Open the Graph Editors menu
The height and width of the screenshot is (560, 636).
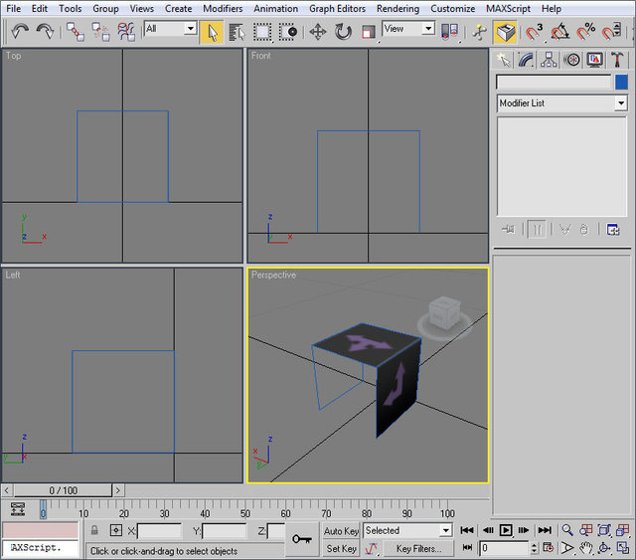[337, 8]
